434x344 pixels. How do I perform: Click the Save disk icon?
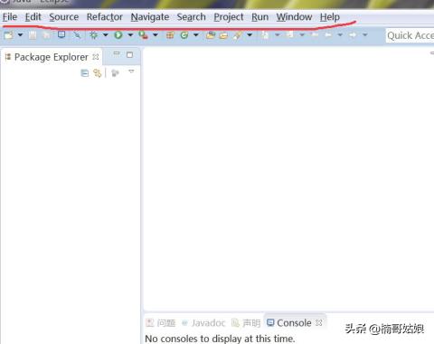click(x=33, y=35)
